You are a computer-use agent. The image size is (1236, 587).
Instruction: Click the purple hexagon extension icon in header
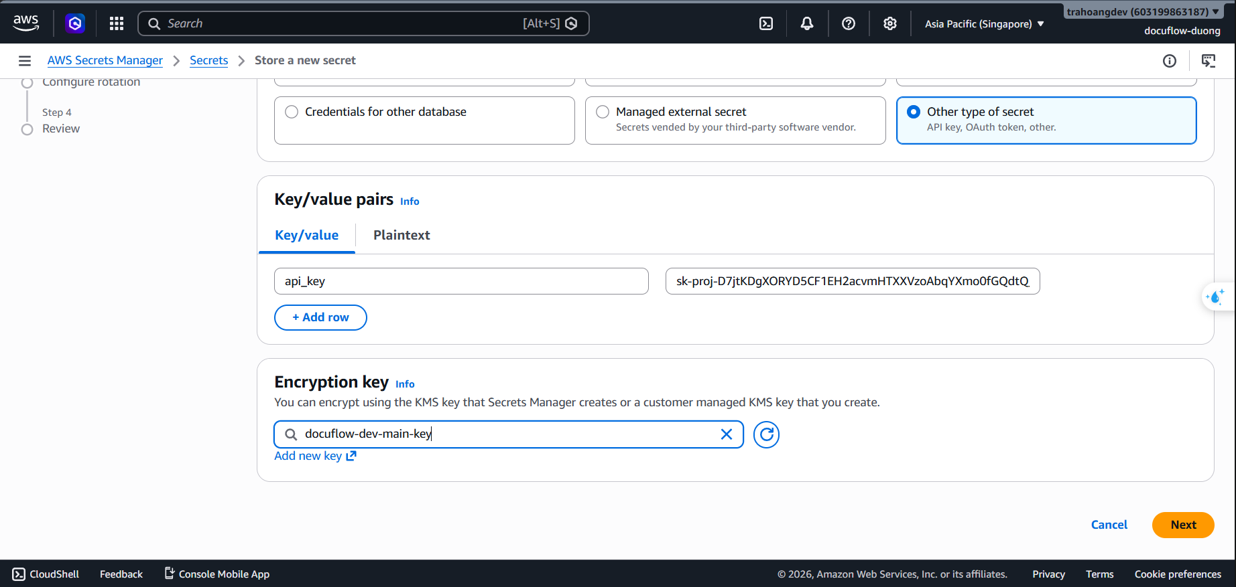pos(75,23)
